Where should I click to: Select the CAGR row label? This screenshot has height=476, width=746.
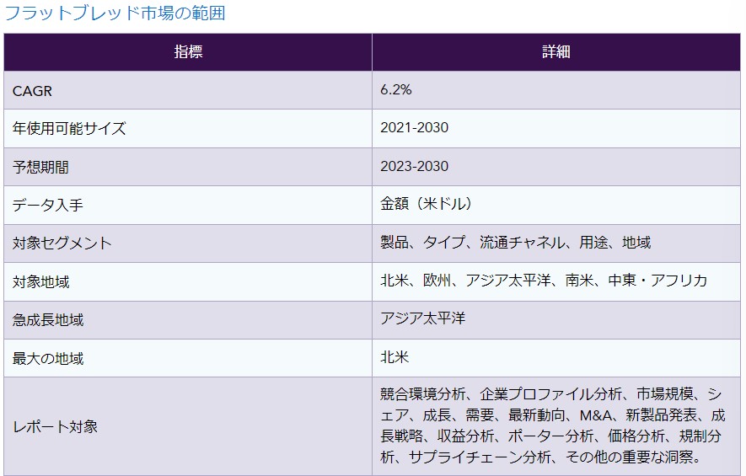pyautogui.click(x=32, y=91)
